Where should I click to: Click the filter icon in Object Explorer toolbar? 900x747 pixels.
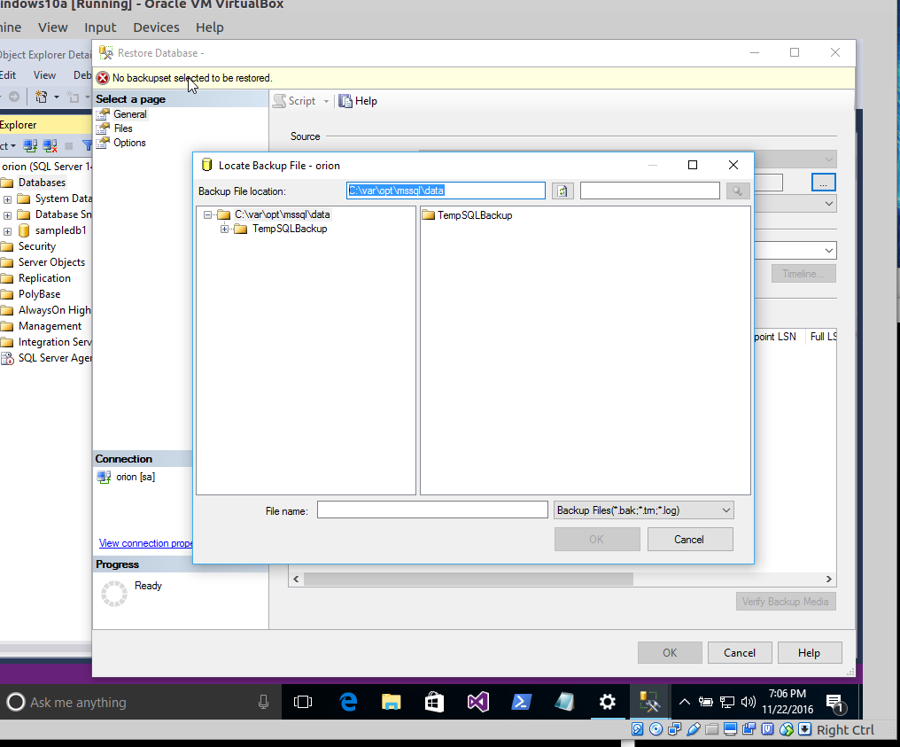(87, 146)
